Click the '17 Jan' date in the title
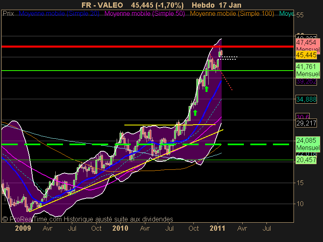323x242 pixels. click(x=230, y=5)
